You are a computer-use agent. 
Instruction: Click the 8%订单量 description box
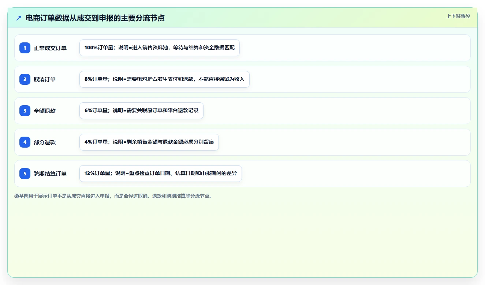pos(164,79)
